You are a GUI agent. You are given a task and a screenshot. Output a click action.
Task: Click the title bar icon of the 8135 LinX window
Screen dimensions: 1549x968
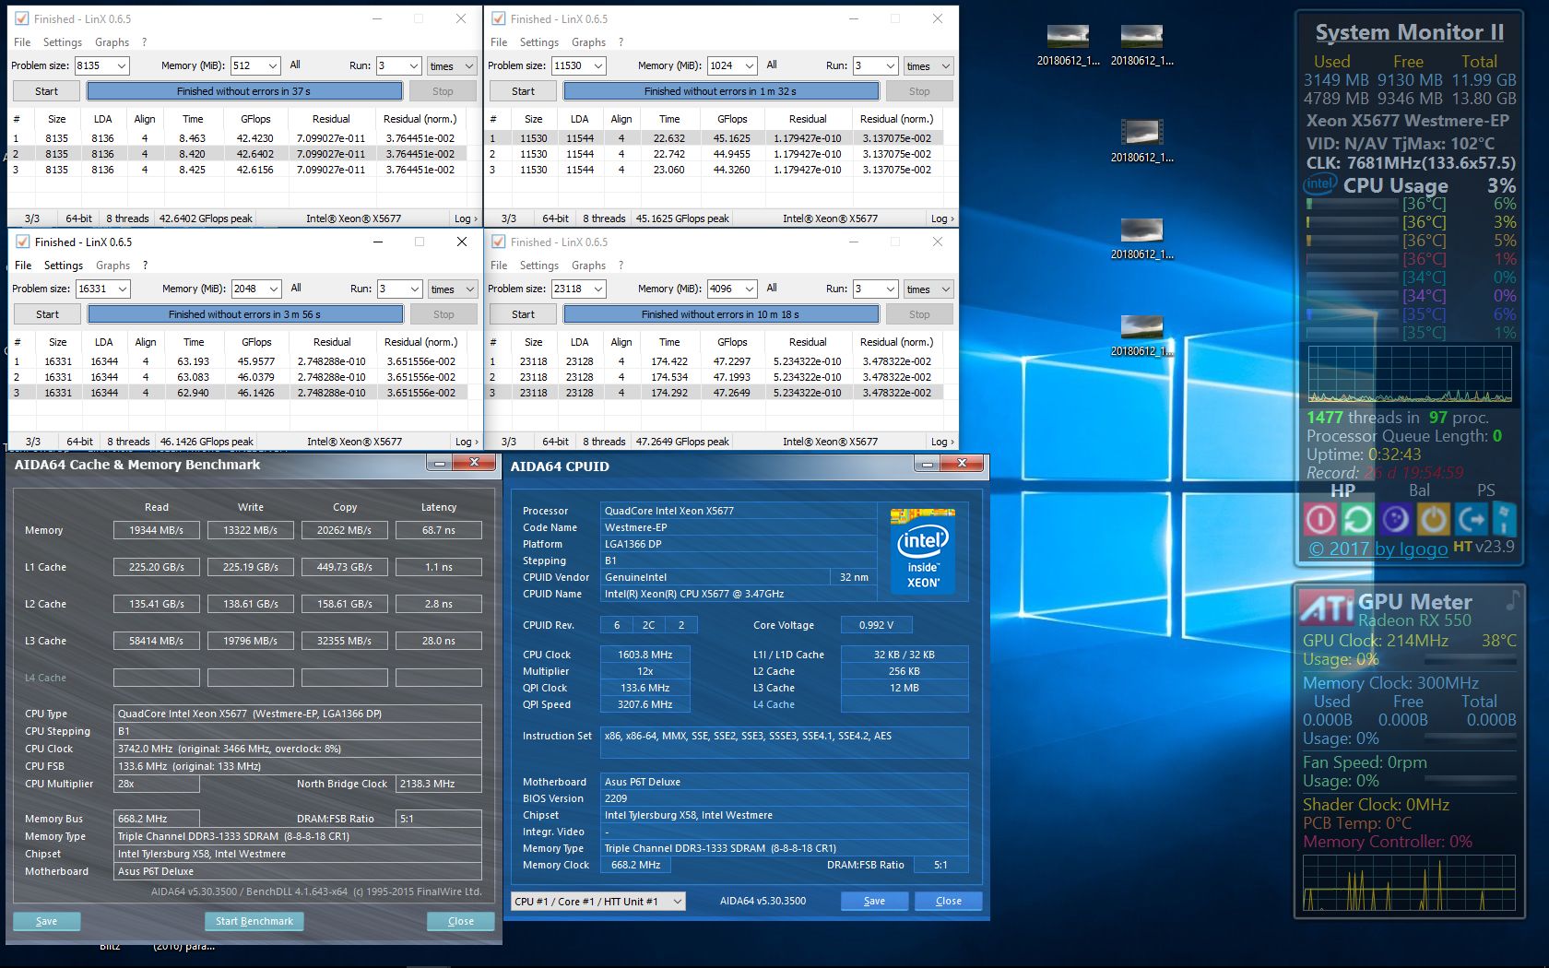click(x=21, y=18)
